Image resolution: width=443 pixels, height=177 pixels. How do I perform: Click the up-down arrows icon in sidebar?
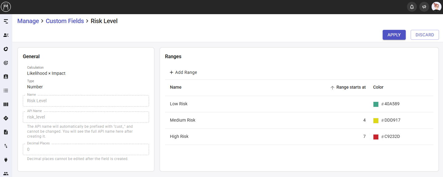(x=6, y=146)
